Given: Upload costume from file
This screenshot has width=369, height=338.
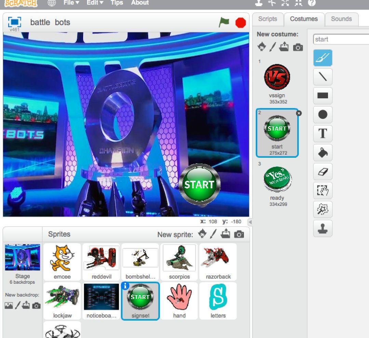Looking at the screenshot, I should (x=284, y=46).
